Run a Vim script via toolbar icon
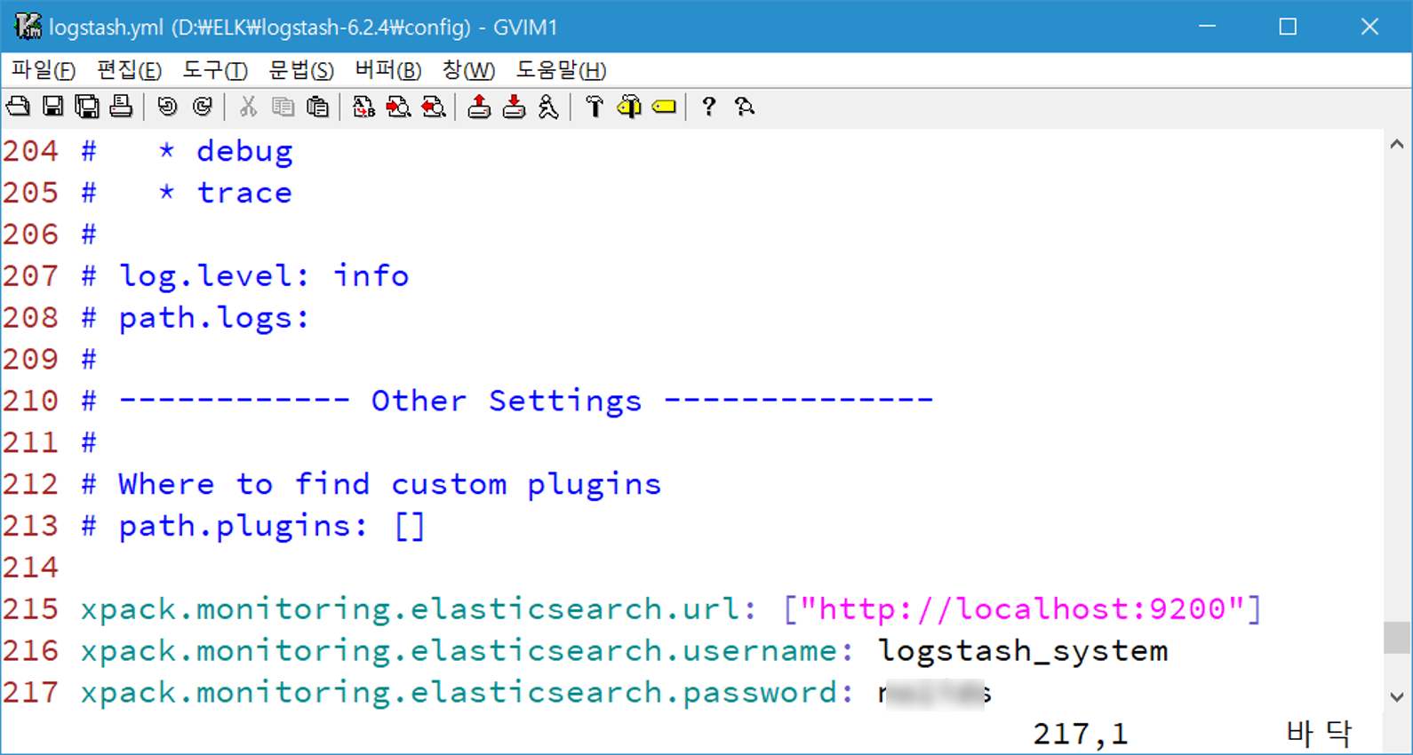 point(548,107)
